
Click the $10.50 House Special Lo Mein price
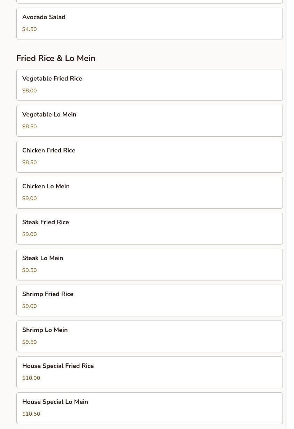31,414
